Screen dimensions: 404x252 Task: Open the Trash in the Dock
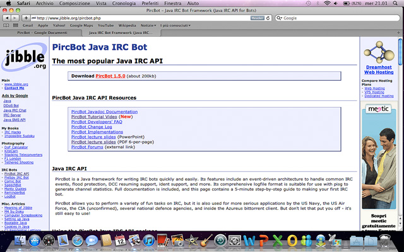(385, 241)
